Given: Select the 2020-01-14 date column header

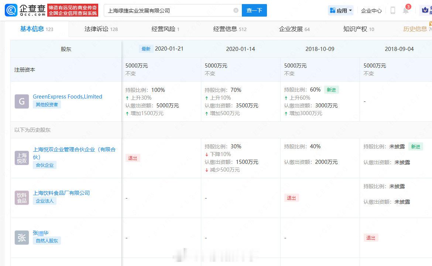Looking at the screenshot, I should coord(240,49).
